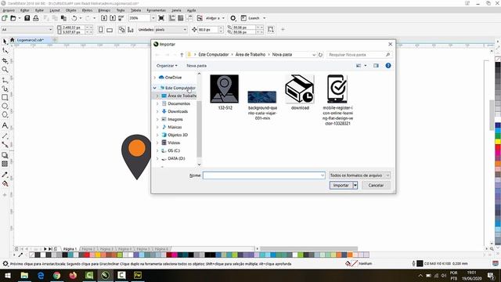Open the zoom level dropdown
This screenshot has width=501, height=282.
pos(153,18)
